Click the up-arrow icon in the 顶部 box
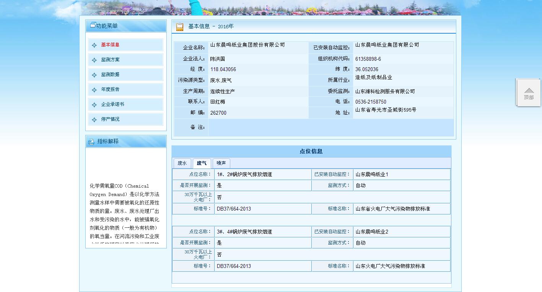The width and height of the screenshot is (542, 292). click(x=529, y=90)
